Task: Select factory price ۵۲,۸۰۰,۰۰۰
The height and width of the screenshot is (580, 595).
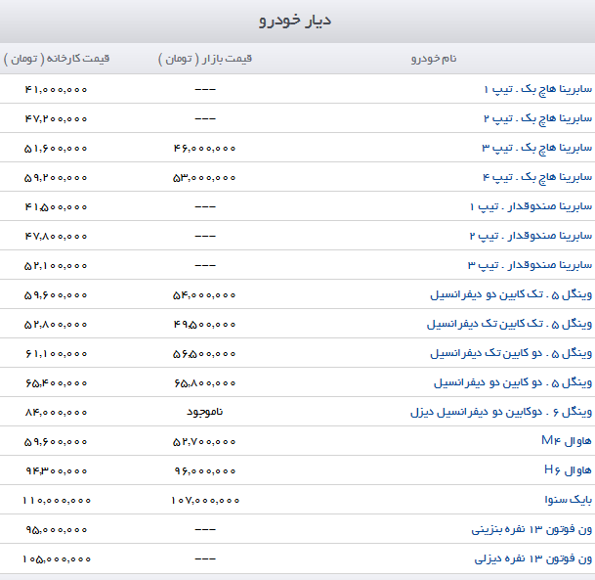Action: [56, 325]
